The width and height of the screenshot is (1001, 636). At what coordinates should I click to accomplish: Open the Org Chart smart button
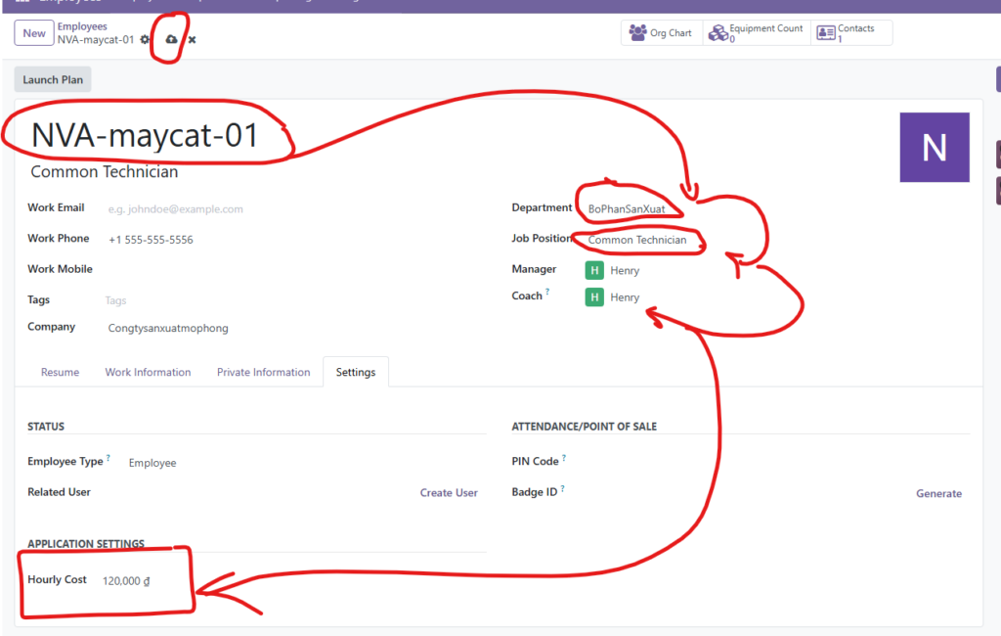(x=661, y=33)
